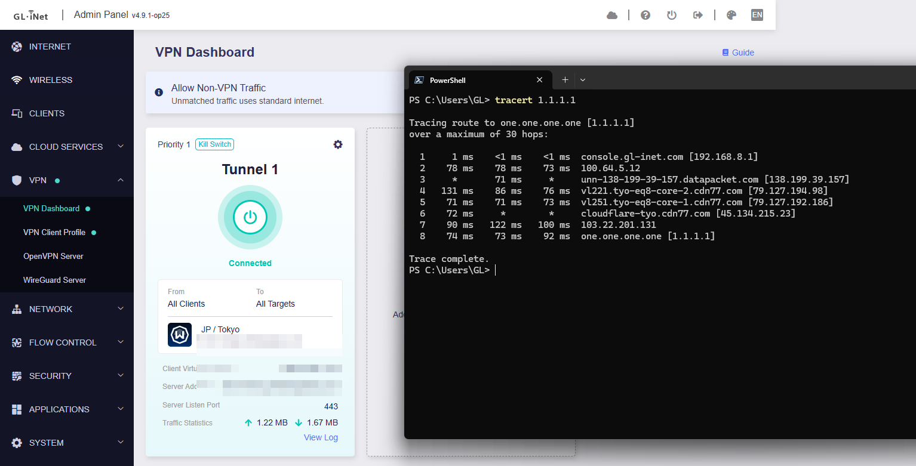Click hop 2 address 100.64.5.12

tap(610, 168)
